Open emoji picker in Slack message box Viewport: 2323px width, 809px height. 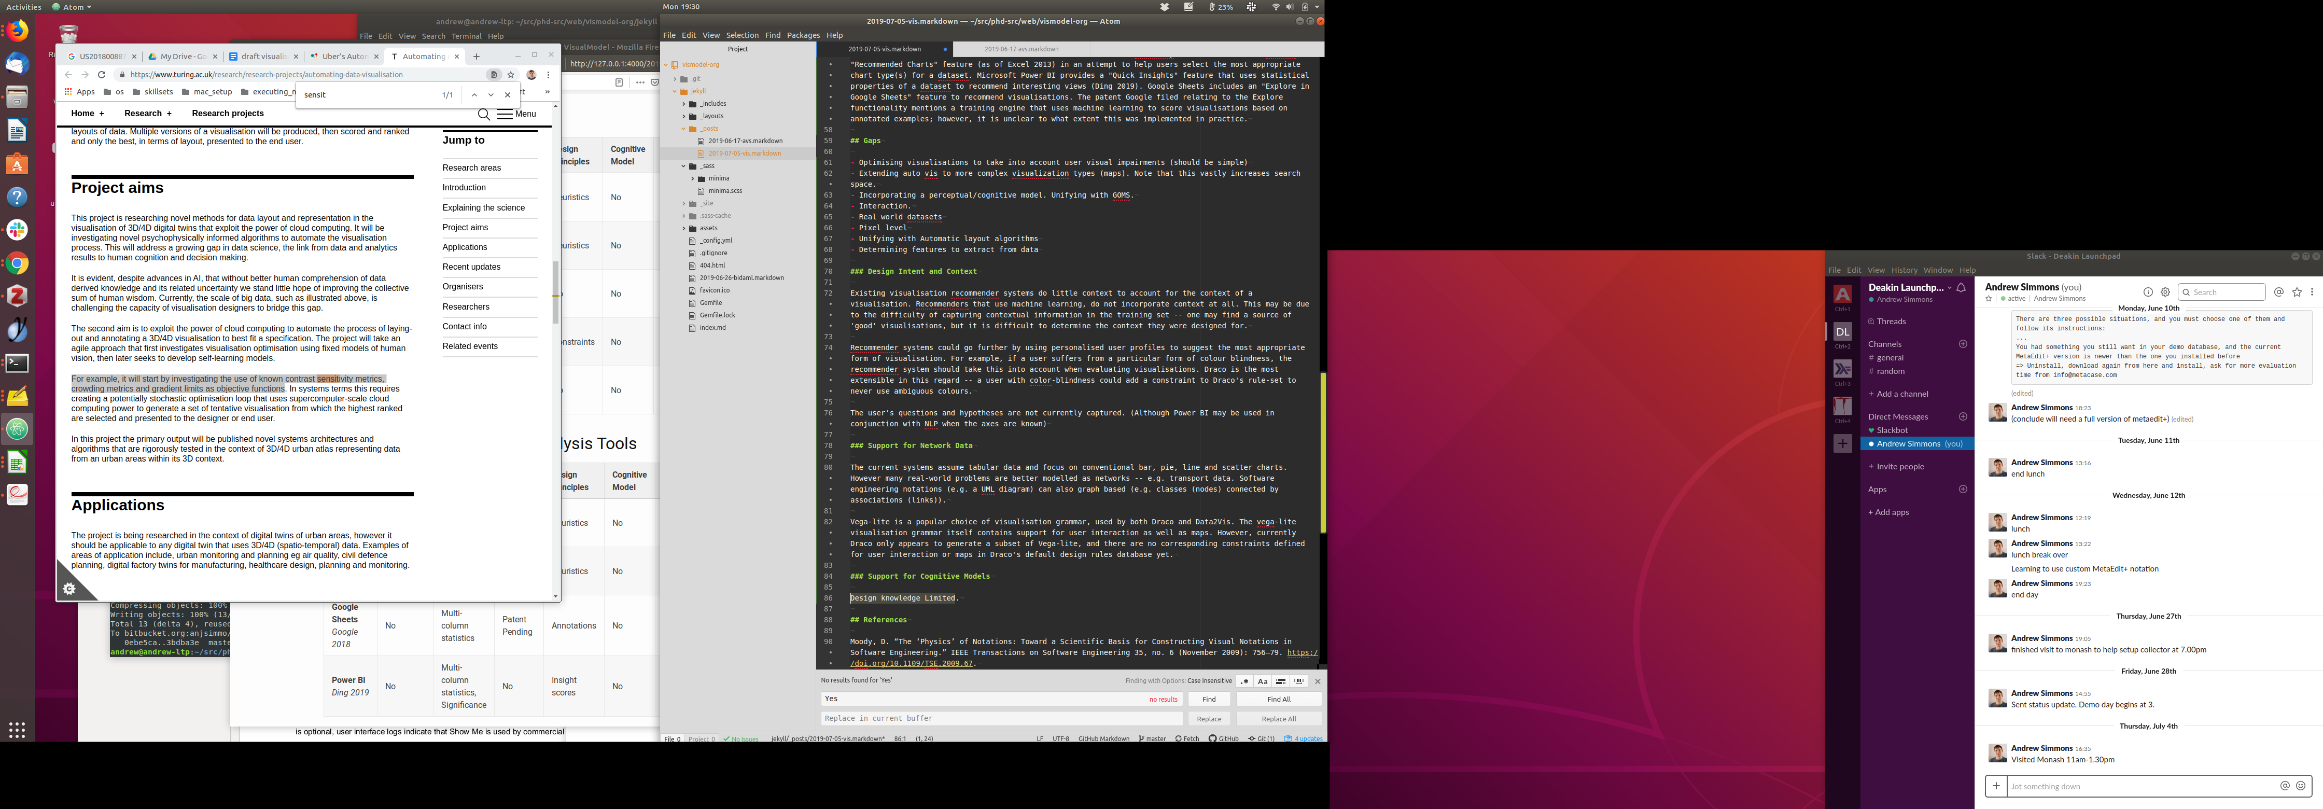(x=2301, y=786)
